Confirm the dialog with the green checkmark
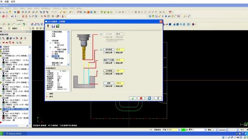The width and height of the screenshot is (248, 139). pyautogui.click(x=133, y=98)
